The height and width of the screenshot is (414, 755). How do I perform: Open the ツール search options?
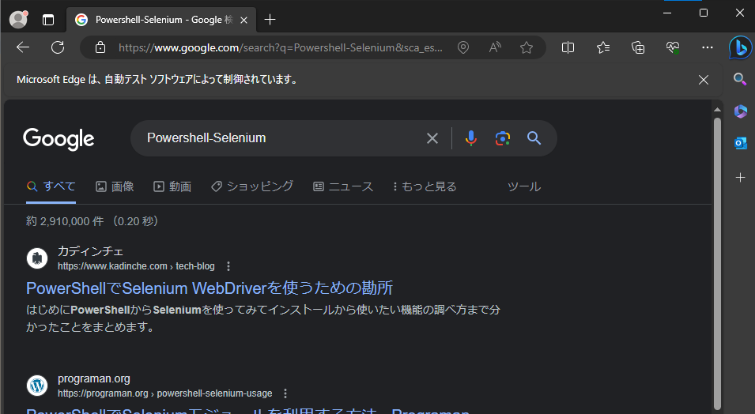click(x=524, y=186)
